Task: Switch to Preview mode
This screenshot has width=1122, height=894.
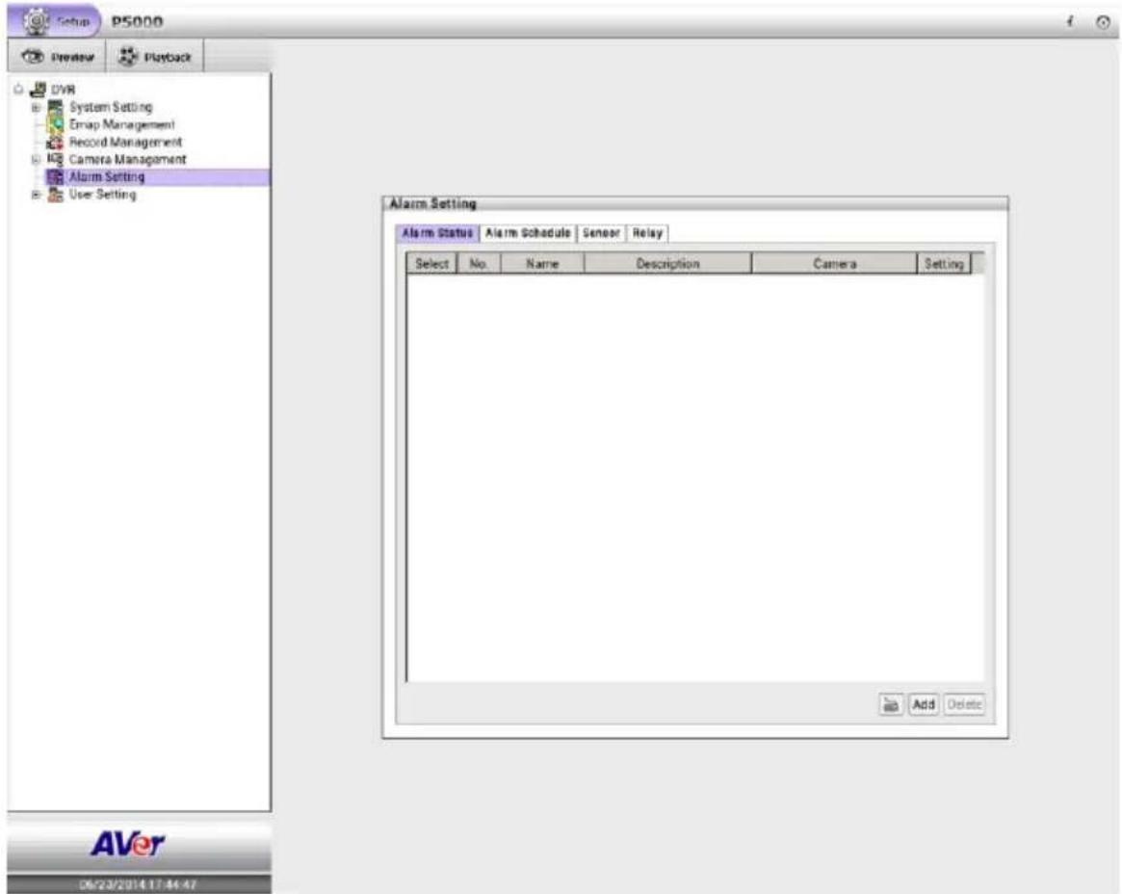Action: pyautogui.click(x=57, y=57)
